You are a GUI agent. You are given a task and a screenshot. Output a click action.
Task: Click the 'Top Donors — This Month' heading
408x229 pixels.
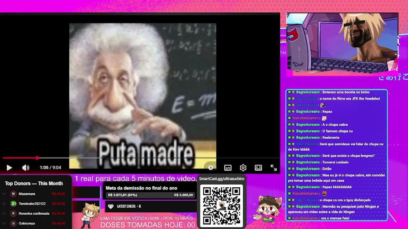click(34, 184)
